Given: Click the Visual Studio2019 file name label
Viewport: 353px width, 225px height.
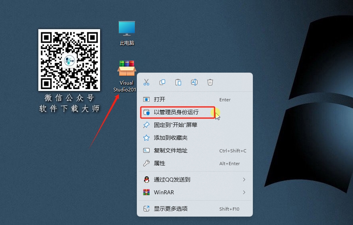Looking at the screenshot, I should (x=125, y=86).
